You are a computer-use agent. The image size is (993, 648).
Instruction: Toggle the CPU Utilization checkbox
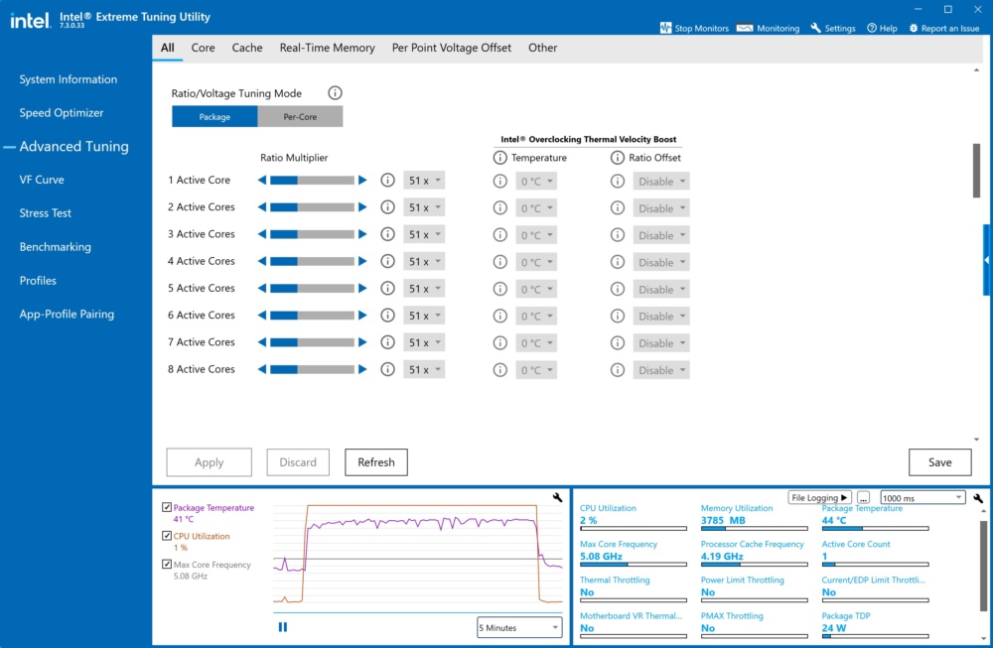(167, 536)
